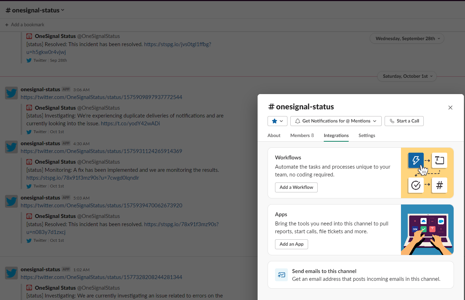Open tweet link ending 1575909897937772544
This screenshot has height=300, width=465.
pos(101,97)
